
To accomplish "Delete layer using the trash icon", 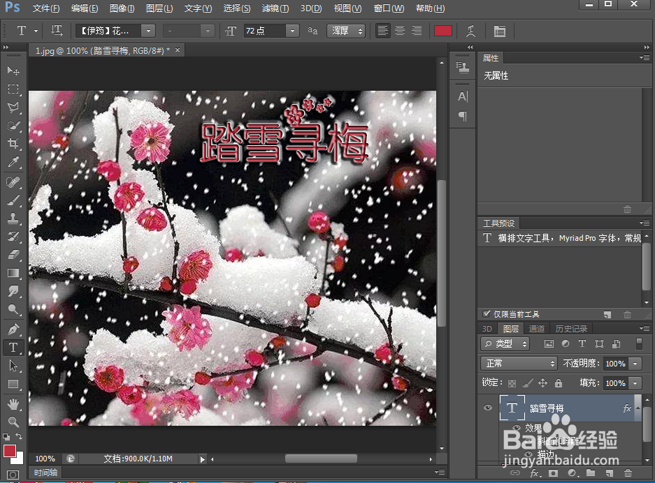I will 628,473.
